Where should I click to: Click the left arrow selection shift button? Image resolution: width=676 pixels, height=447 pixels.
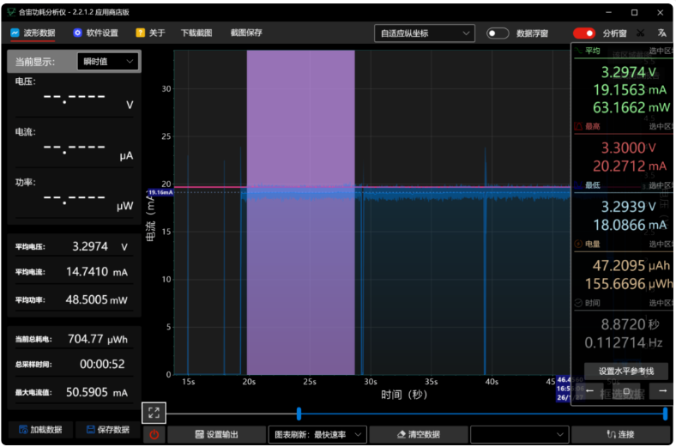point(589,391)
